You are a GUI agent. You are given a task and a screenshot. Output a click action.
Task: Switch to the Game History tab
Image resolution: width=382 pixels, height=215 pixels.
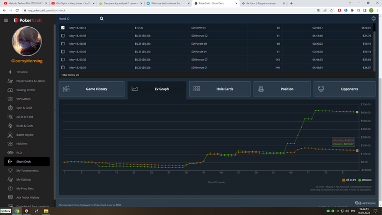pyautogui.click(x=92, y=89)
